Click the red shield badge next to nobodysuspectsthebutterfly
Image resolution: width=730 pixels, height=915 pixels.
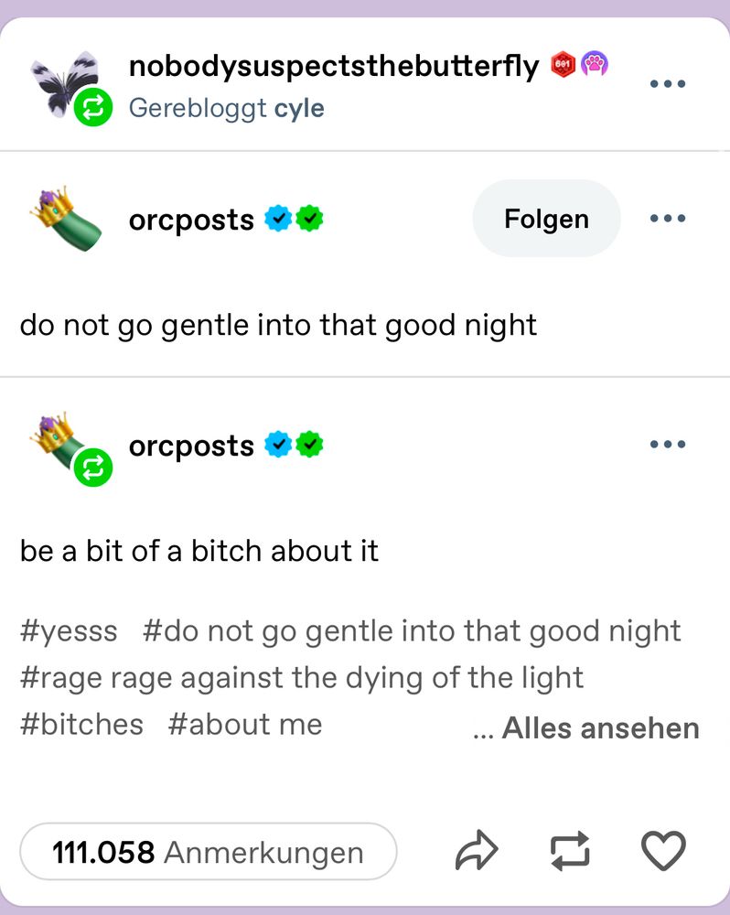(x=563, y=64)
